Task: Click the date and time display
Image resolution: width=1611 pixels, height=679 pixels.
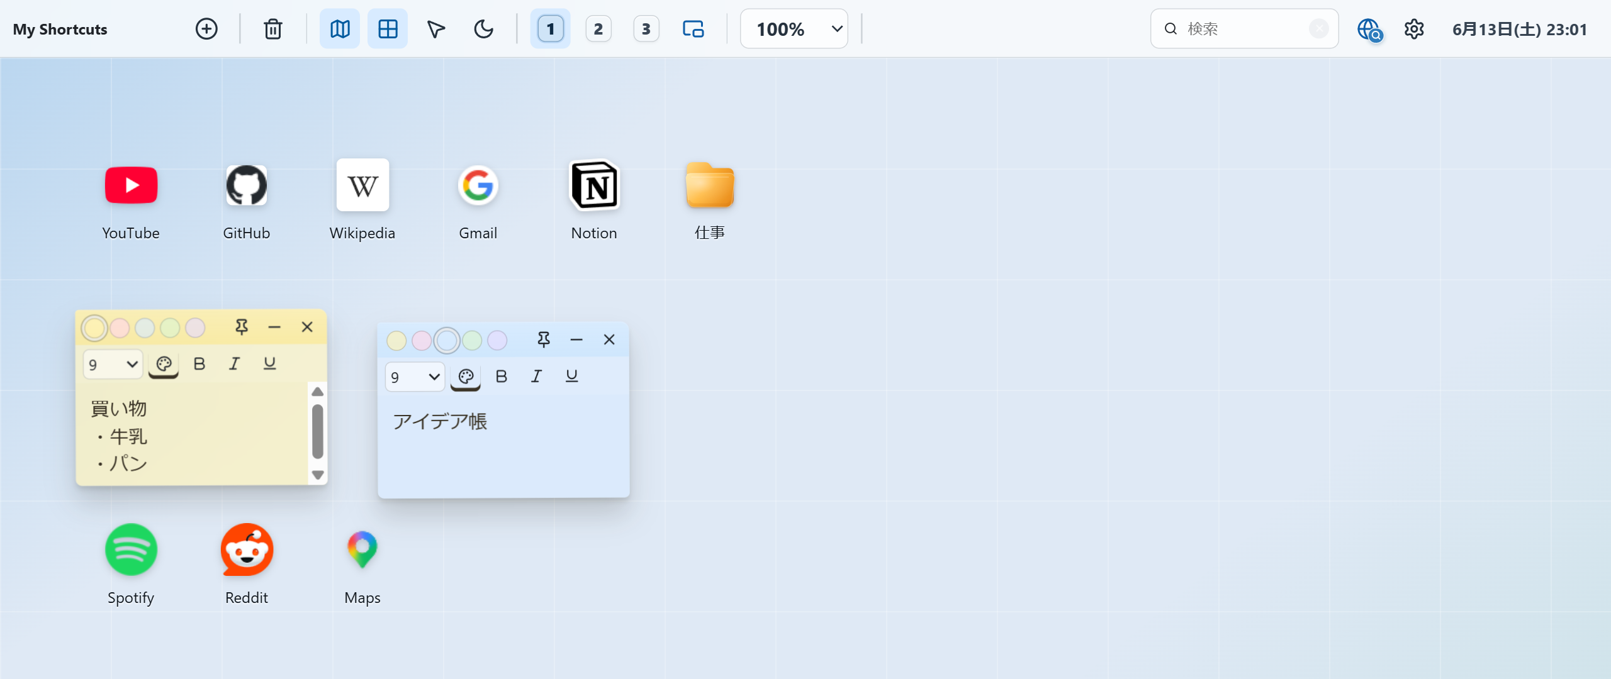Action: [x=1520, y=29]
